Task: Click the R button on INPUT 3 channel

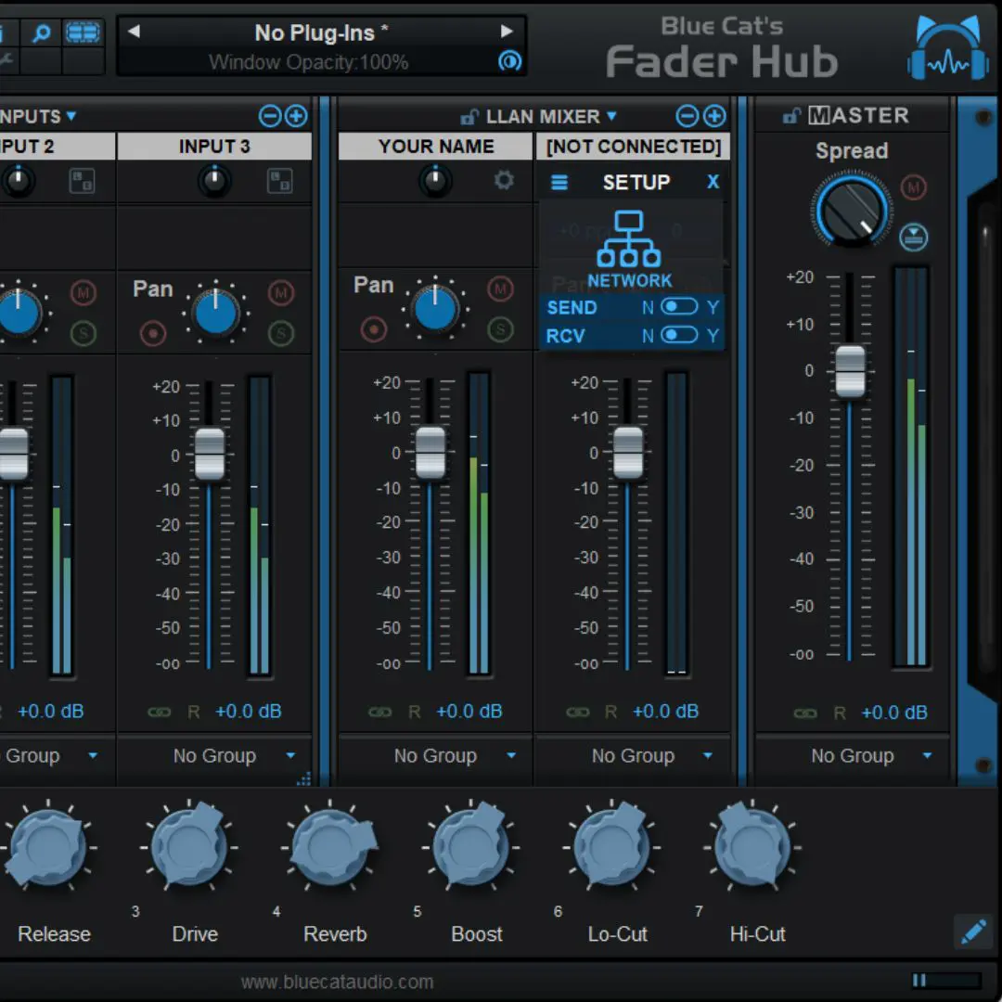Action: click(x=194, y=712)
